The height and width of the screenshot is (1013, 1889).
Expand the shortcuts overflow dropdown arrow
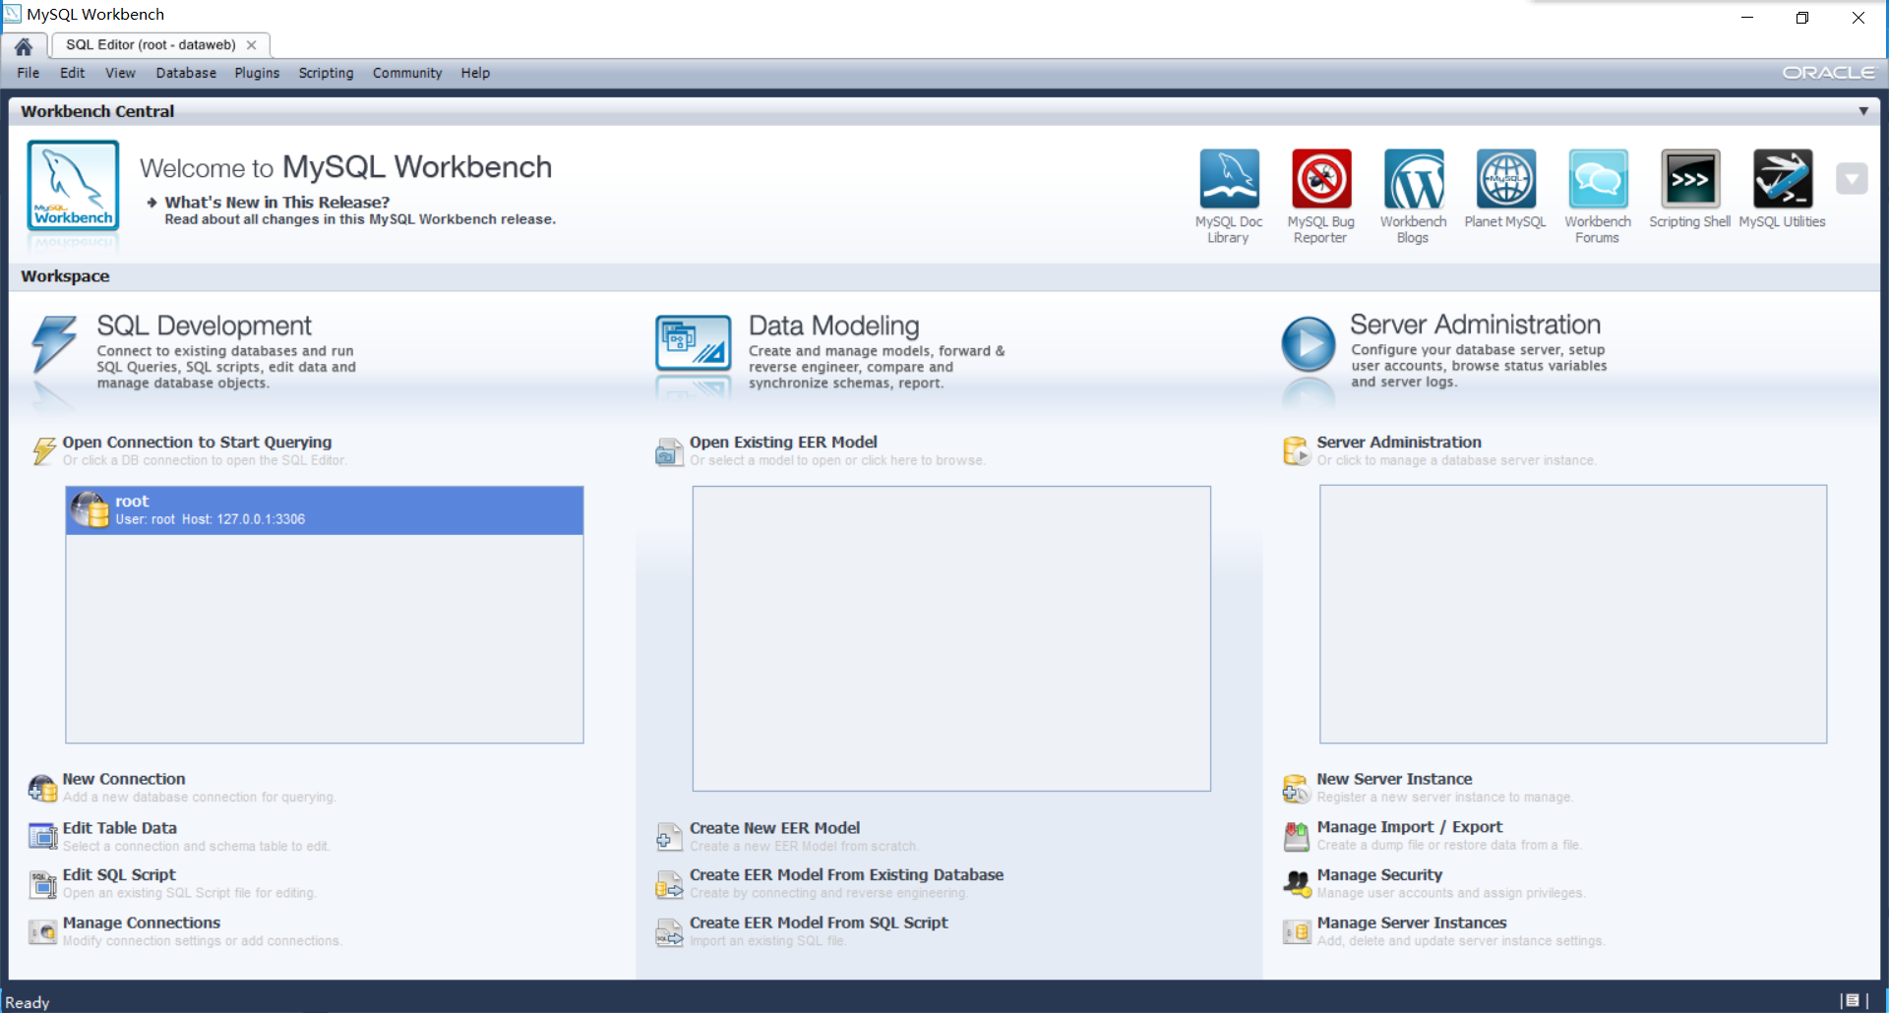click(1852, 179)
